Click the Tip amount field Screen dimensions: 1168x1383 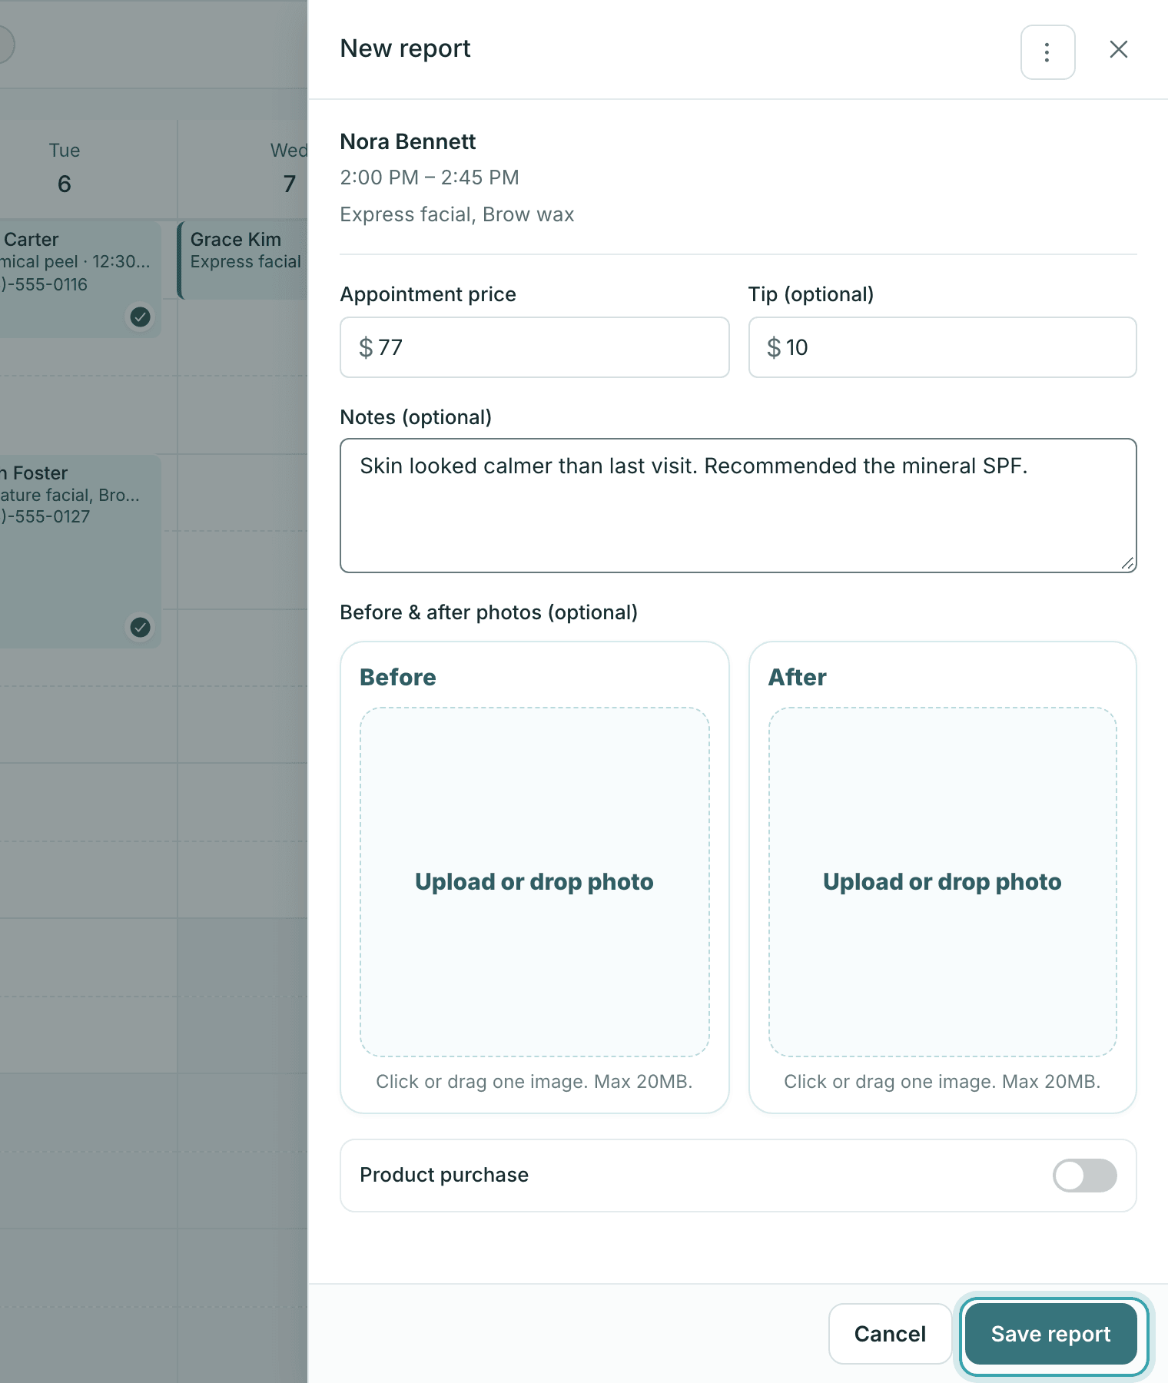point(942,347)
